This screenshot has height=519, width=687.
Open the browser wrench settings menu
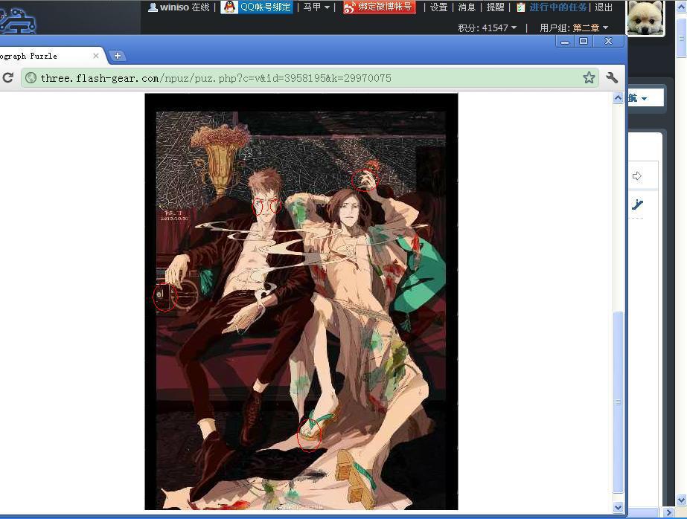point(613,78)
